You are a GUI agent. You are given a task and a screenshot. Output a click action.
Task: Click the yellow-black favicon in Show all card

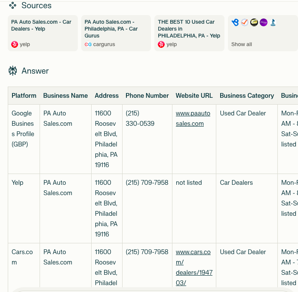(x=254, y=22)
